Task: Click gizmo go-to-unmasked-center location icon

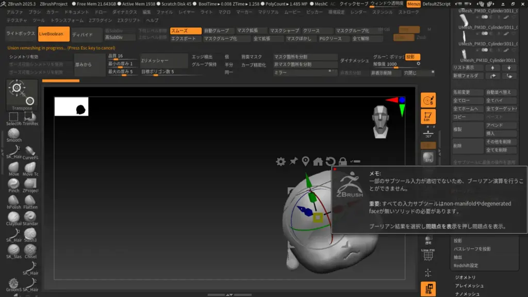Action: tap(305, 161)
